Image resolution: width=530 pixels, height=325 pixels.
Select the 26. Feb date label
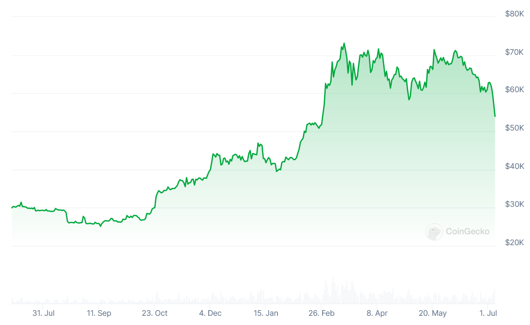(321, 313)
